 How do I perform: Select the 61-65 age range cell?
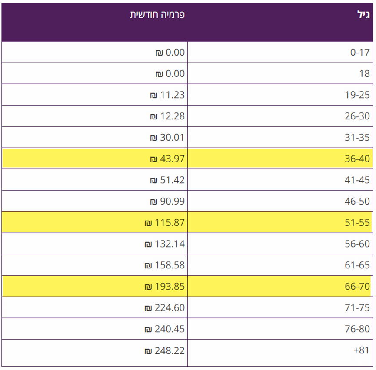[x=357, y=265]
